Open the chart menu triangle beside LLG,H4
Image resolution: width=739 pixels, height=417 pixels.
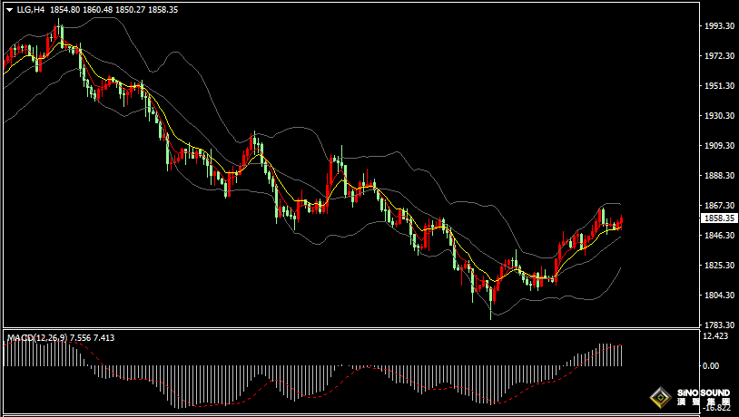point(9,10)
